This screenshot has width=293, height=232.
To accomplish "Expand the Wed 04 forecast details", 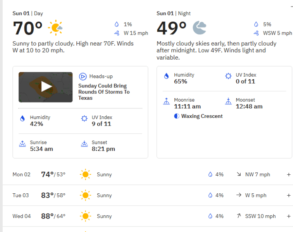I will tap(289, 216).
